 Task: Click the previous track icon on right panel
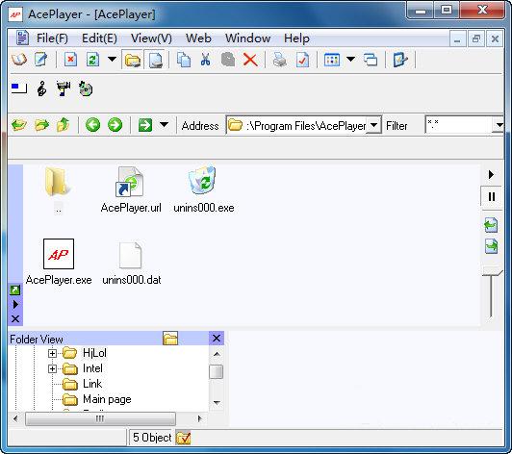point(491,224)
